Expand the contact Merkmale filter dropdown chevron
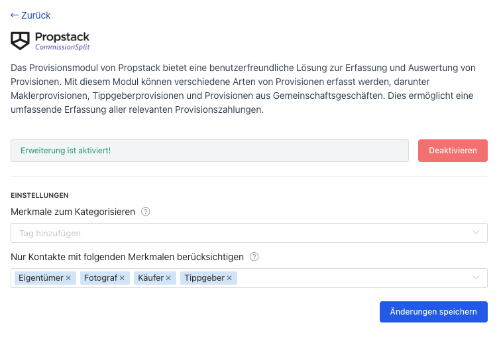This screenshot has height=361, width=499. 476,277
